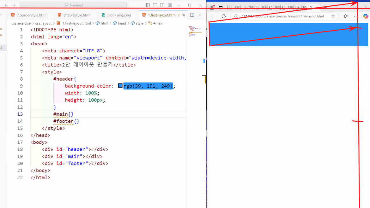View site information icon in address bar
Screen dimensions: 370x208
coord(236,16)
